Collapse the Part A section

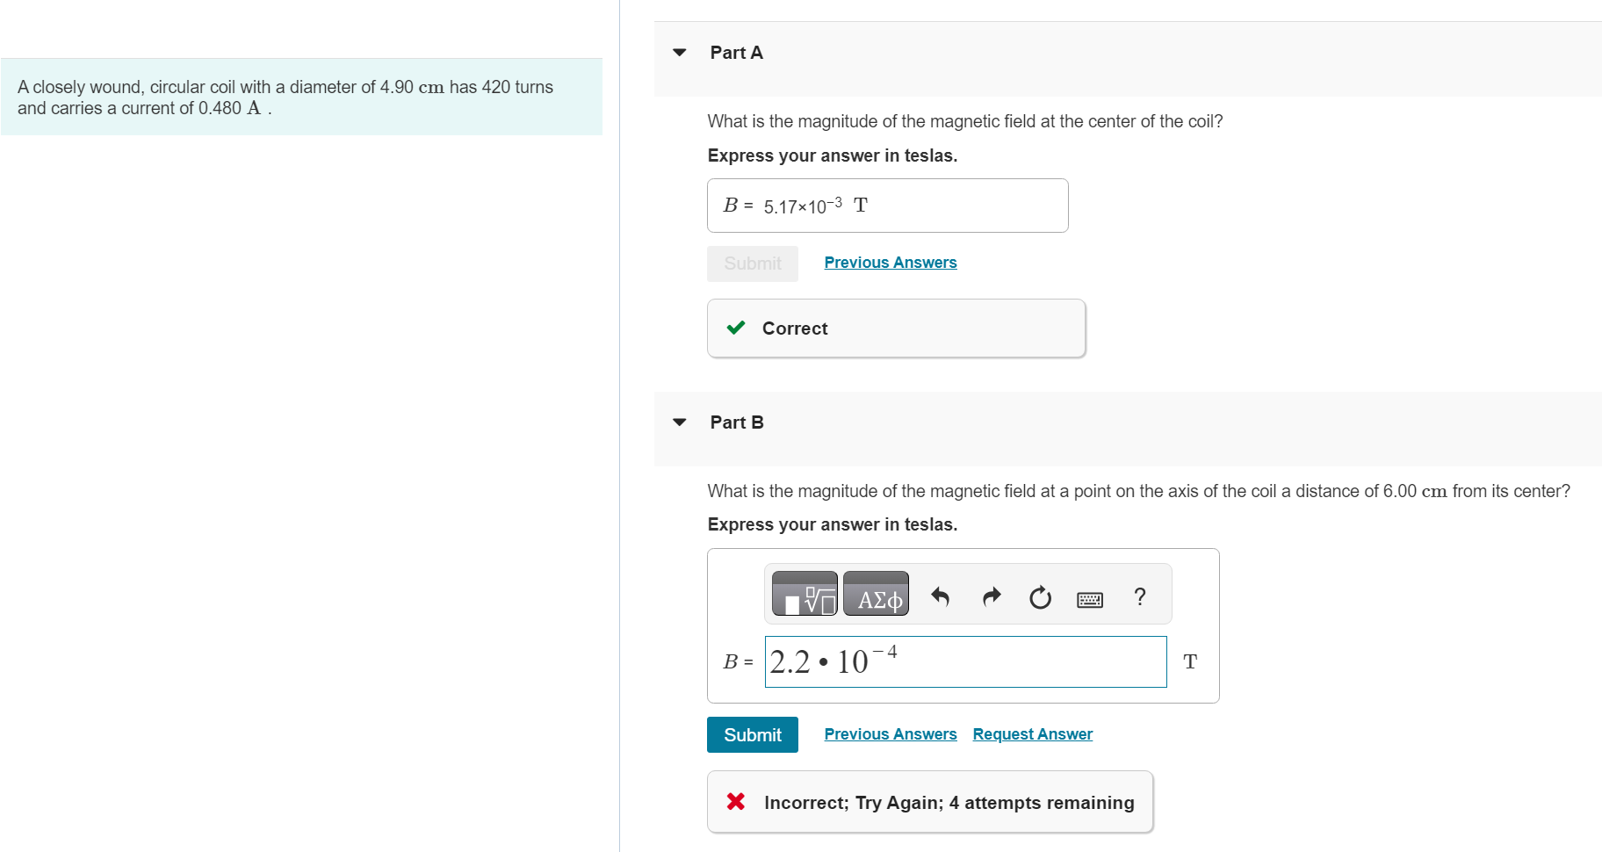pyautogui.click(x=680, y=52)
